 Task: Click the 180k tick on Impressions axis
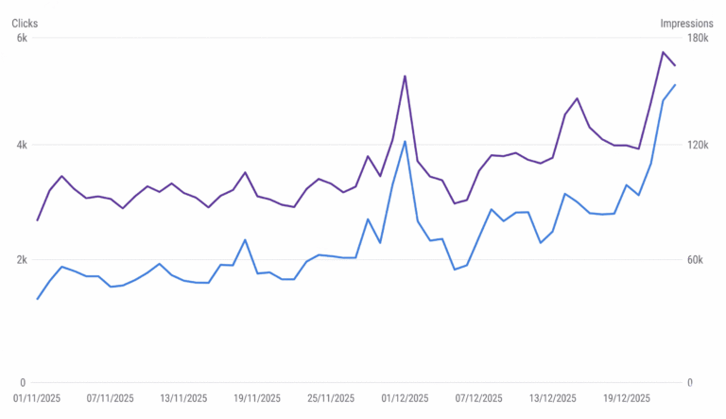[x=698, y=38]
